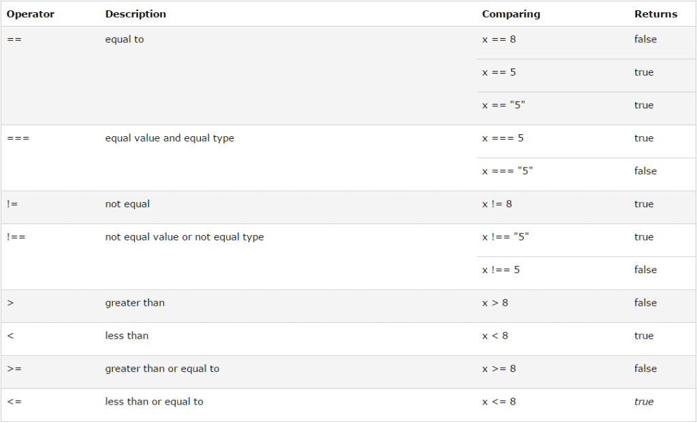Click the x >= 8 comparison cell

tap(499, 369)
